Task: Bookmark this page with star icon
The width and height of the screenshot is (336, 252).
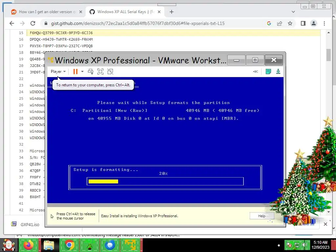Action: 290,23
